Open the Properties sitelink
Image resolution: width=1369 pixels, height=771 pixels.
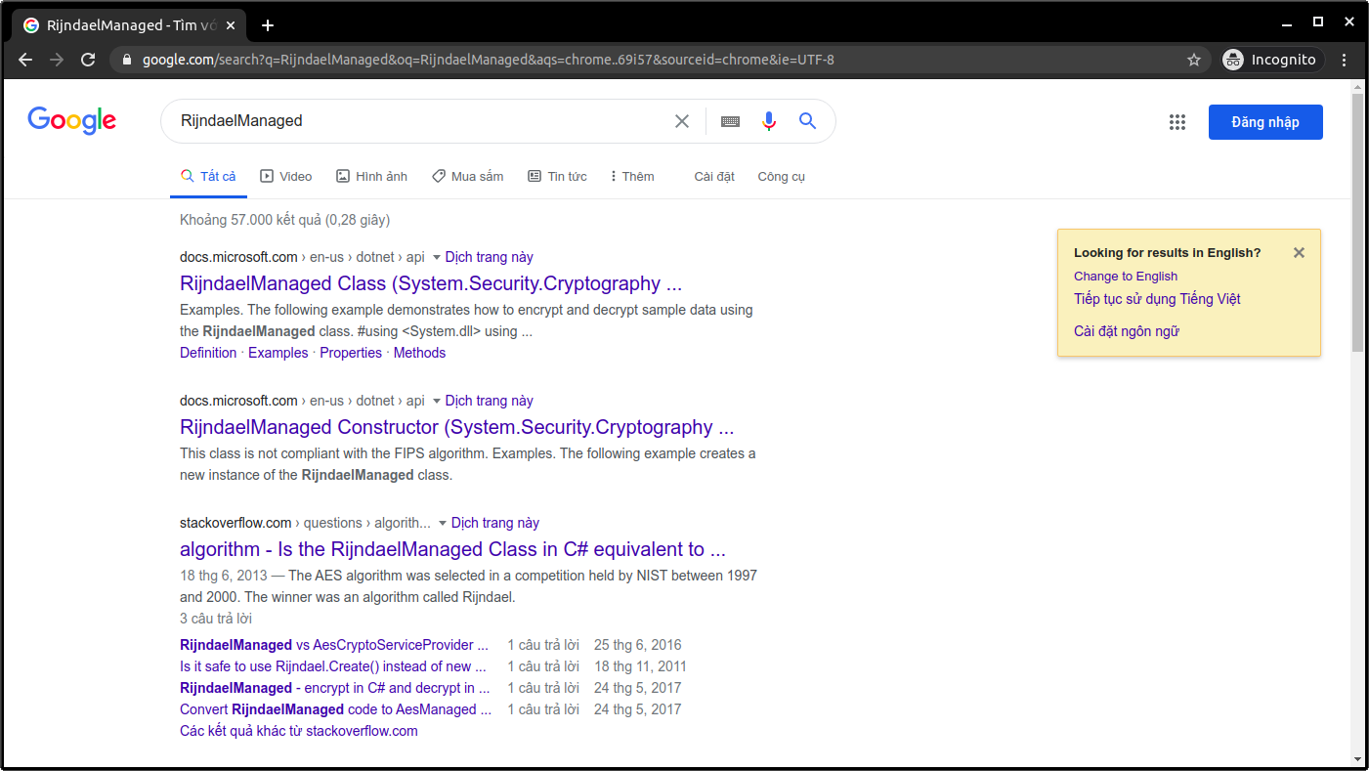351,353
